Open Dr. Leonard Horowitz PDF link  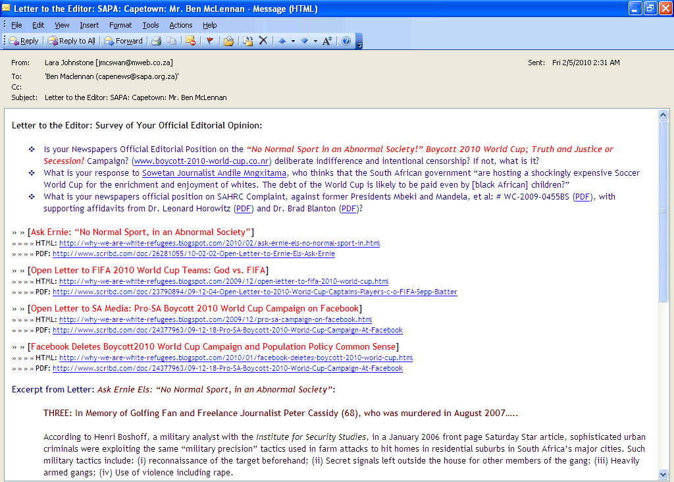coord(244,209)
